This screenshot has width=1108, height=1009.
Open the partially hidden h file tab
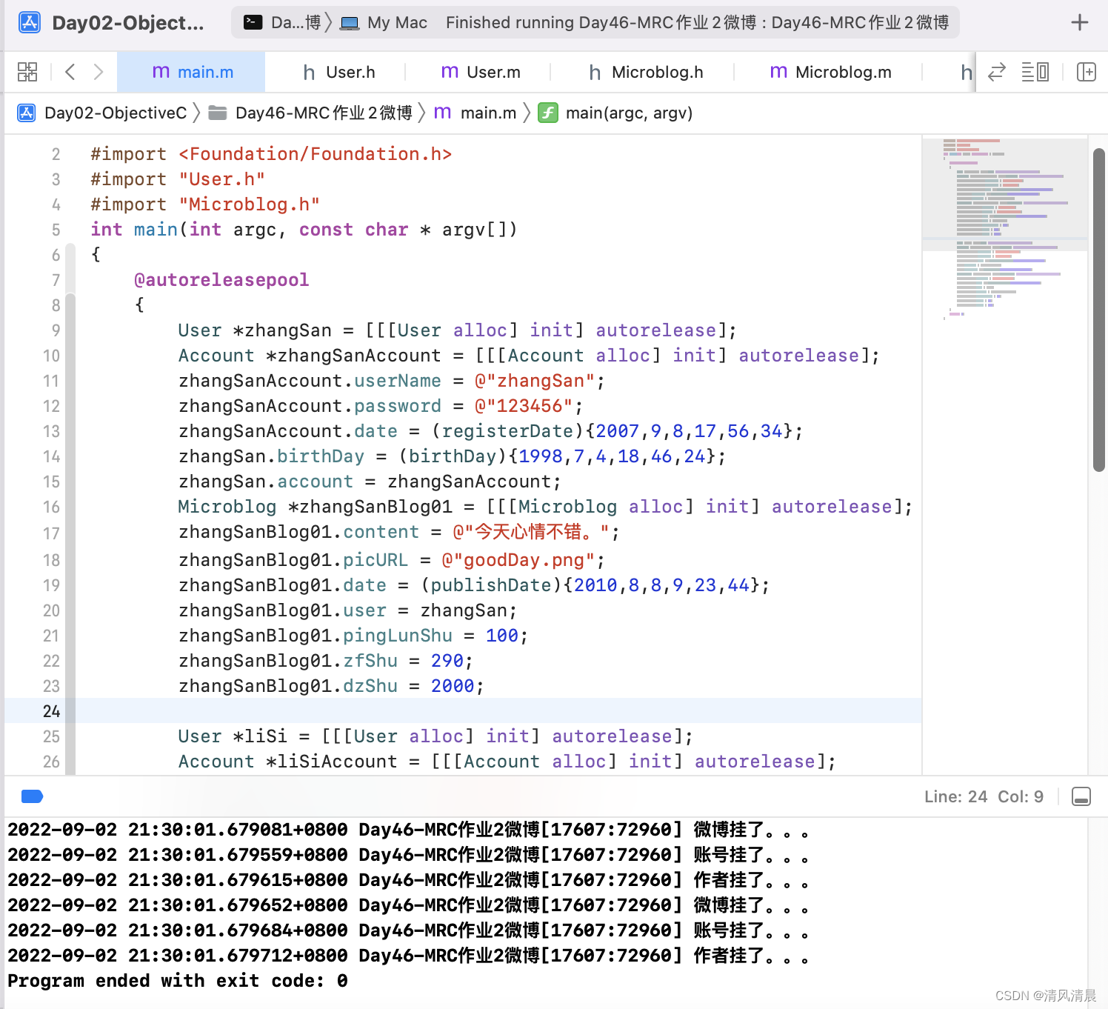point(966,72)
